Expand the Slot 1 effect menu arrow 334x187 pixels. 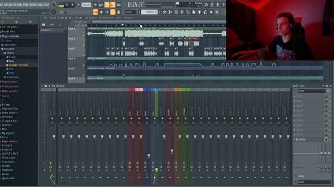(295, 96)
